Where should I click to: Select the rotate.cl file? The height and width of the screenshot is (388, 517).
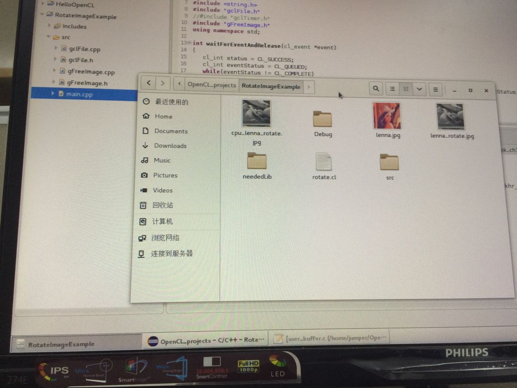click(x=324, y=162)
